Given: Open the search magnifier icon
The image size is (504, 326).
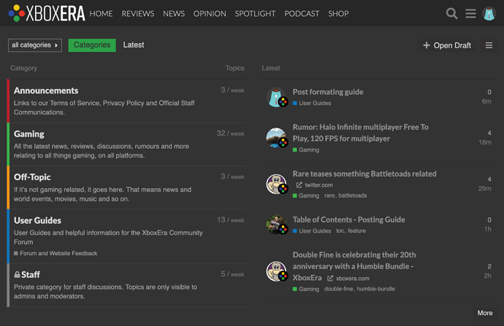Looking at the screenshot, I should pyautogui.click(x=451, y=13).
